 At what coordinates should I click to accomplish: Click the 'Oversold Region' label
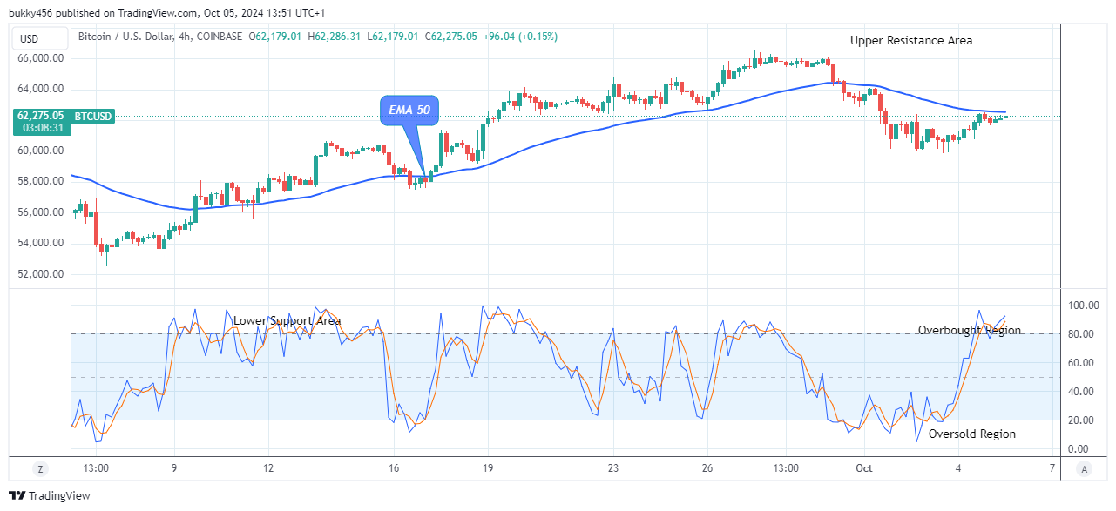tap(972, 434)
